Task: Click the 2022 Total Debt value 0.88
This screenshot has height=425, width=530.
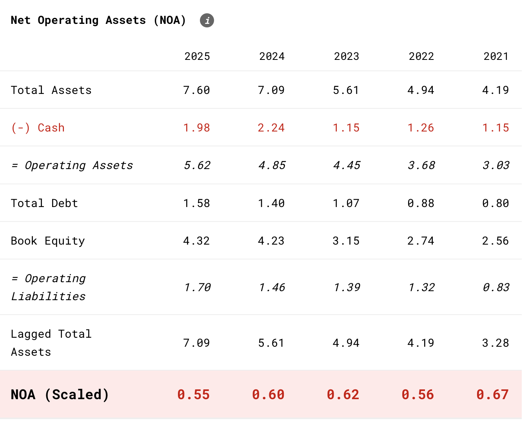Action: (x=421, y=203)
